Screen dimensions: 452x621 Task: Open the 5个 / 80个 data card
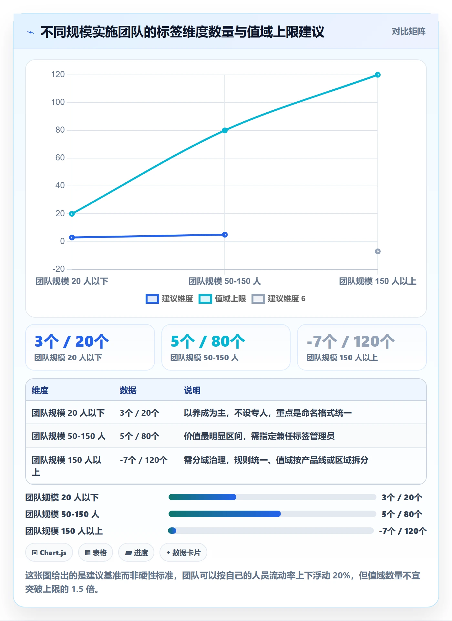point(226,347)
